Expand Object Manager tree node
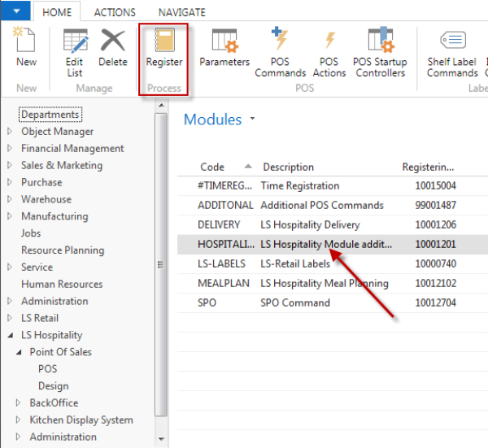The width and height of the screenshot is (488, 448). [10, 131]
